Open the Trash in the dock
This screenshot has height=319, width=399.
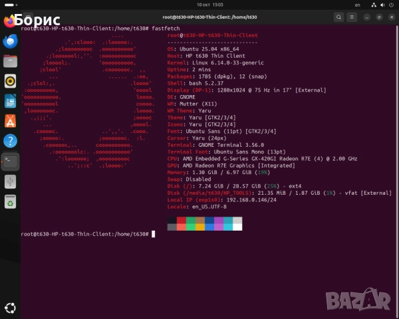(10, 201)
